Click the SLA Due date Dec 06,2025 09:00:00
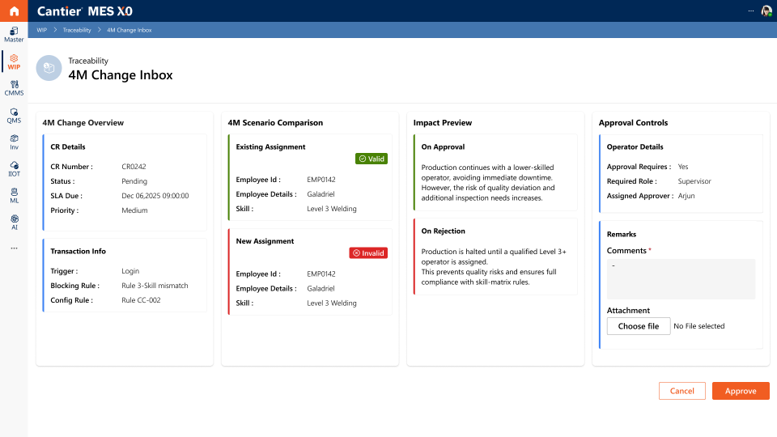This screenshot has width=777, height=437. [x=155, y=196]
